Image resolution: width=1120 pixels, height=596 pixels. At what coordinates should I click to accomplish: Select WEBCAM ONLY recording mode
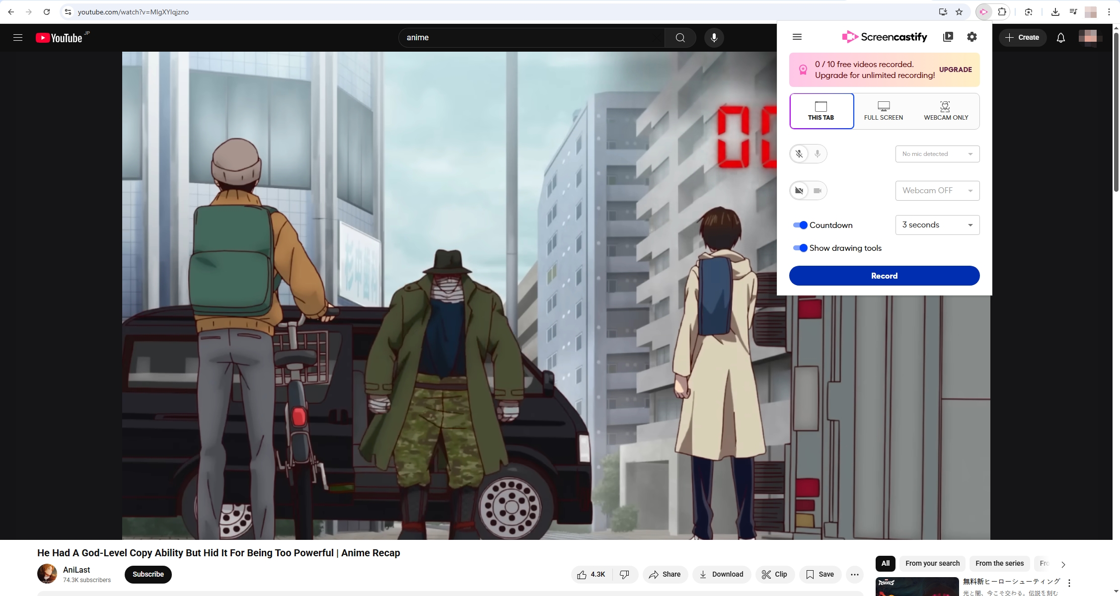pyautogui.click(x=946, y=111)
